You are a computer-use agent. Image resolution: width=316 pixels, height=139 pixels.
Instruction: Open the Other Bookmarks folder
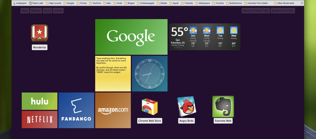[x=284, y=3]
